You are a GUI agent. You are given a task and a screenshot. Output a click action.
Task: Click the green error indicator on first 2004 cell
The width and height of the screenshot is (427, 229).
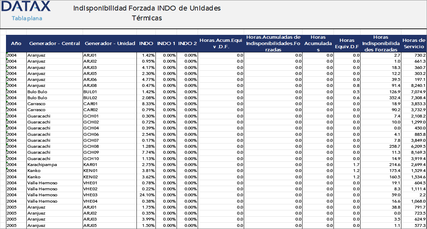[x=8, y=53]
